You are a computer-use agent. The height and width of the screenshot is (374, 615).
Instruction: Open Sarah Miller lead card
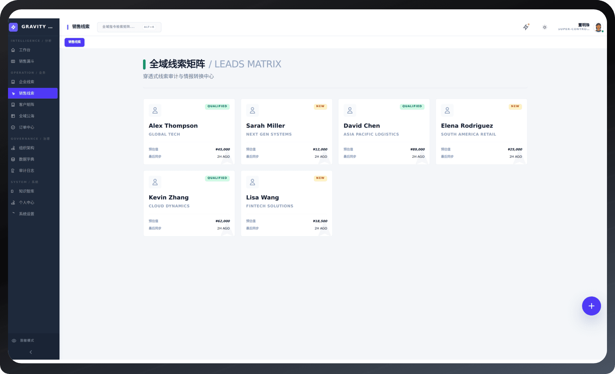(286, 132)
